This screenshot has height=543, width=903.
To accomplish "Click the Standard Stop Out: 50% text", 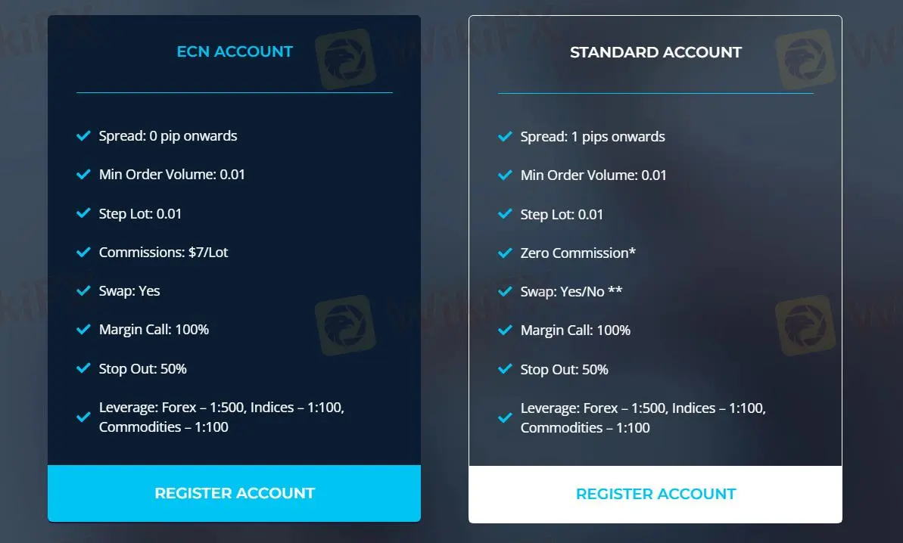I will click(x=564, y=370).
